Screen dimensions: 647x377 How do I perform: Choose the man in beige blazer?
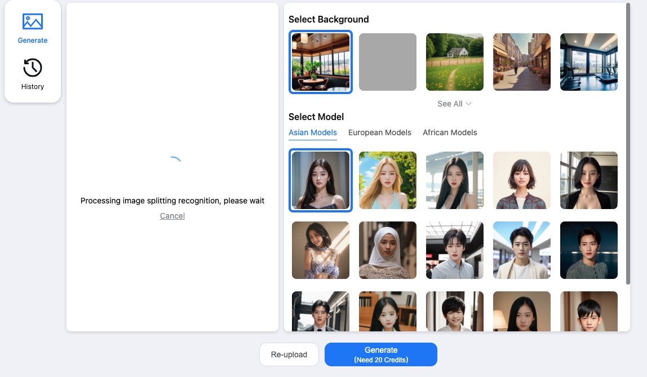(x=521, y=250)
